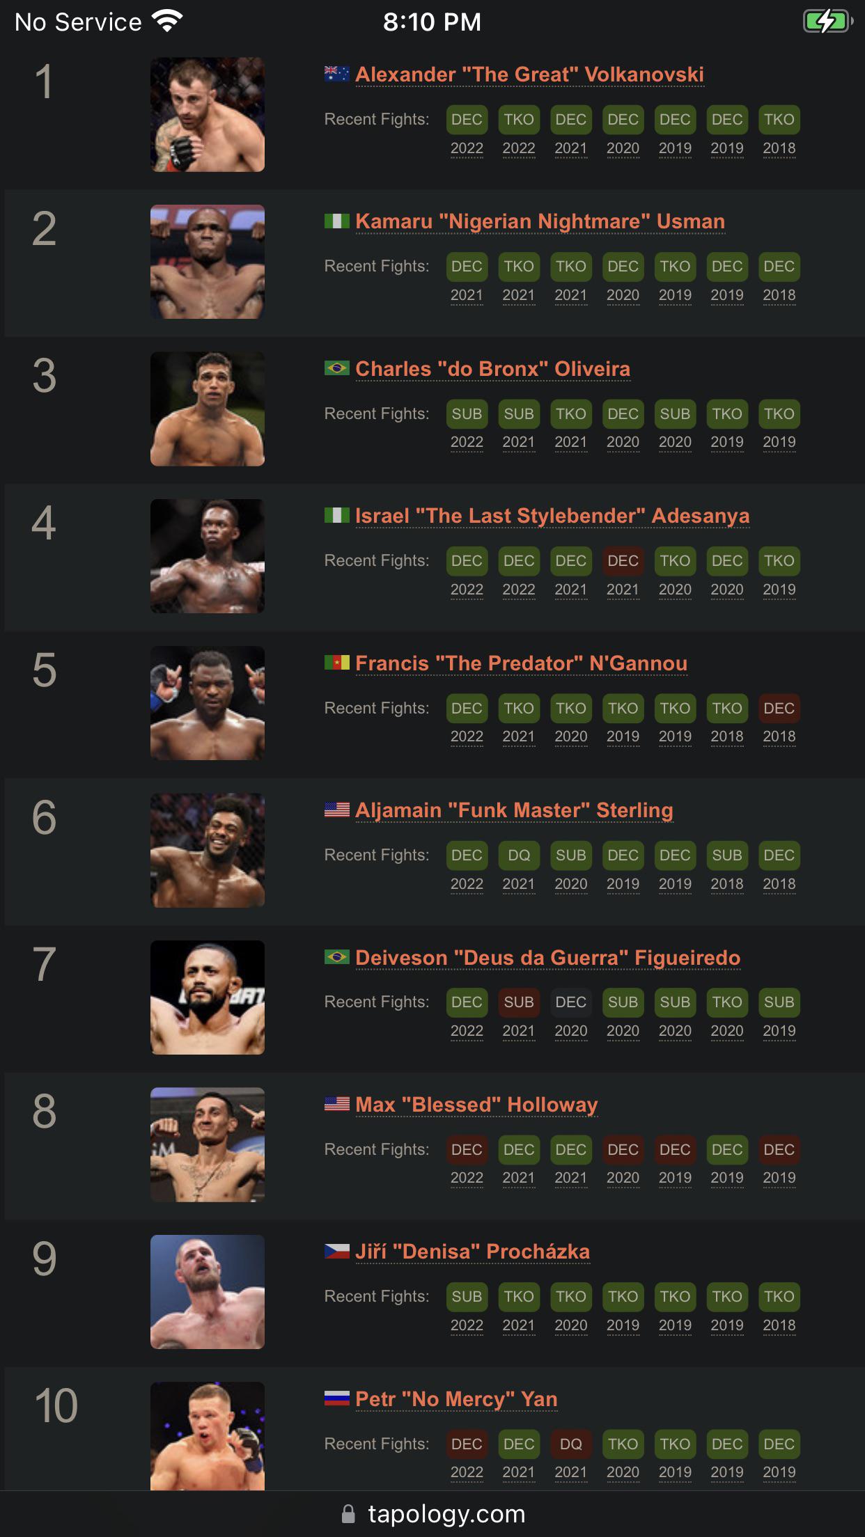This screenshot has height=1537, width=865.
Task: Click Kamaru Usman's photo thumbnail
Action: pos(208,262)
